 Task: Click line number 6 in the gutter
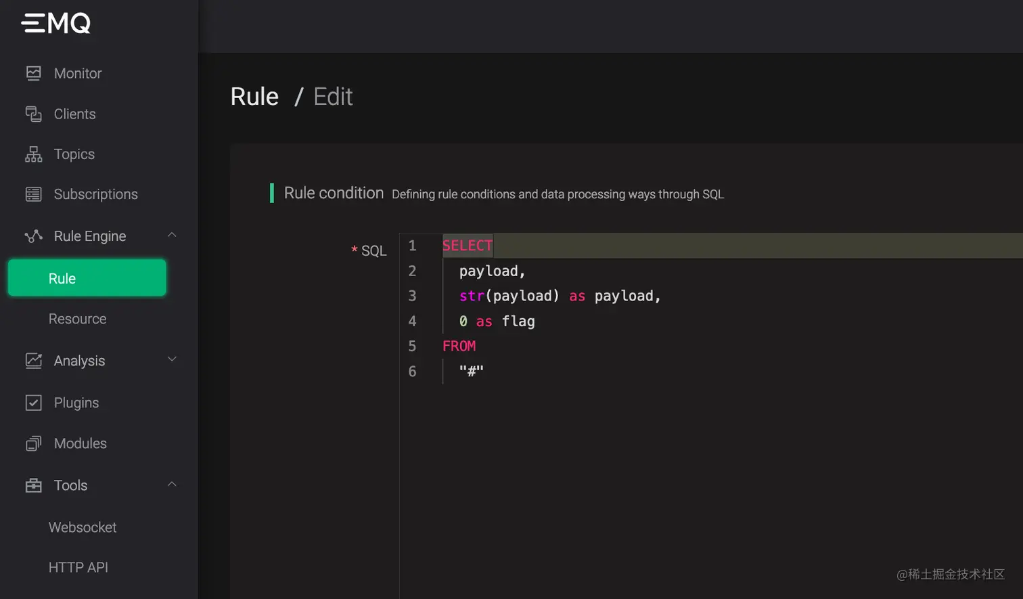coord(412,372)
